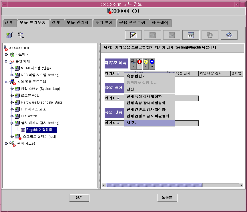This screenshot has height=212, width=247.
Task: Open the attribute editor pencil icon
Action: click(x=133, y=35)
